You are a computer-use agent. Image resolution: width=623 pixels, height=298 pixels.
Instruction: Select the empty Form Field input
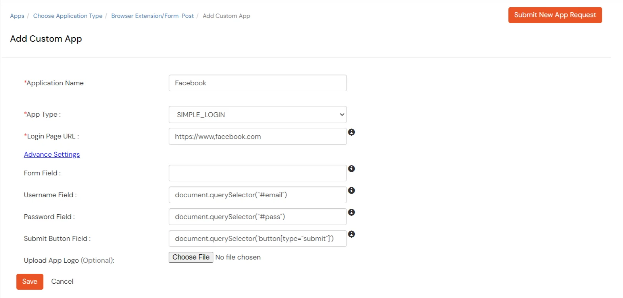258,173
